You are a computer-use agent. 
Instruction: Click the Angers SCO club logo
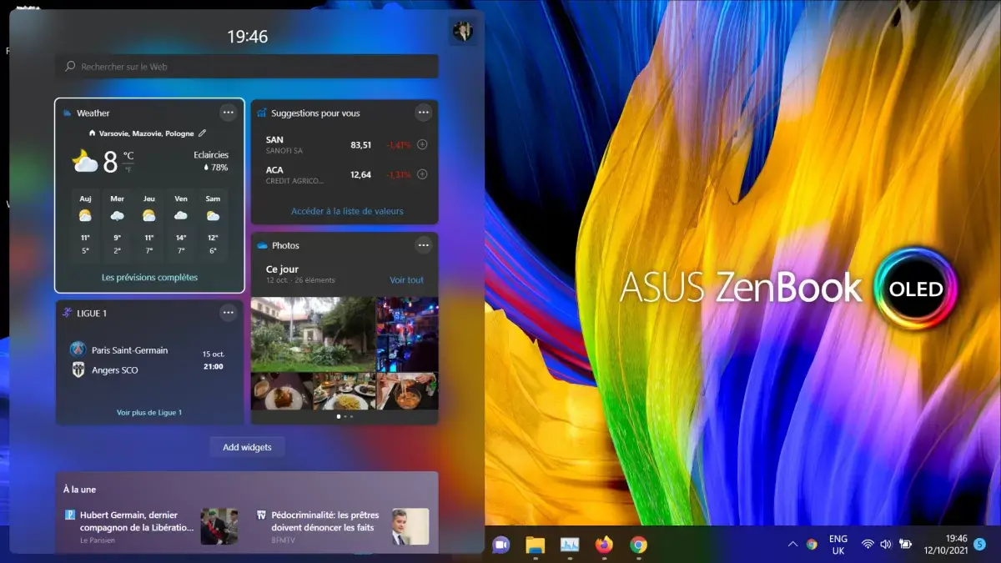pos(78,370)
